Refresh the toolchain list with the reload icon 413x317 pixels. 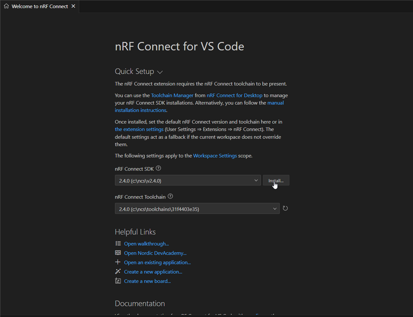tap(285, 209)
